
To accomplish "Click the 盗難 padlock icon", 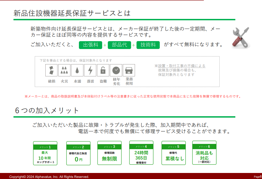I will click(x=103, y=70).
